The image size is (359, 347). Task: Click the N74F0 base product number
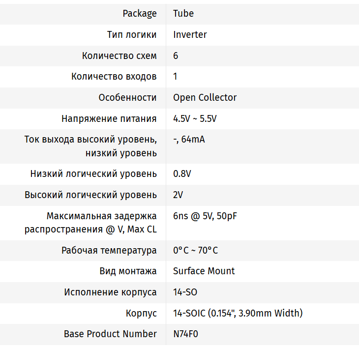point(186,334)
